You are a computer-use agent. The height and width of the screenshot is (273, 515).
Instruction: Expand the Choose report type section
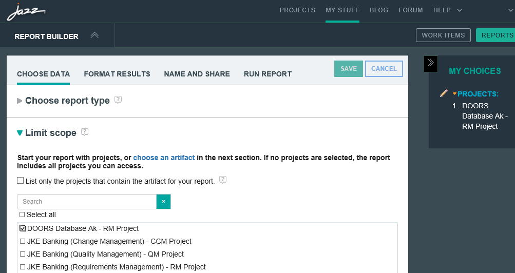pyautogui.click(x=20, y=101)
